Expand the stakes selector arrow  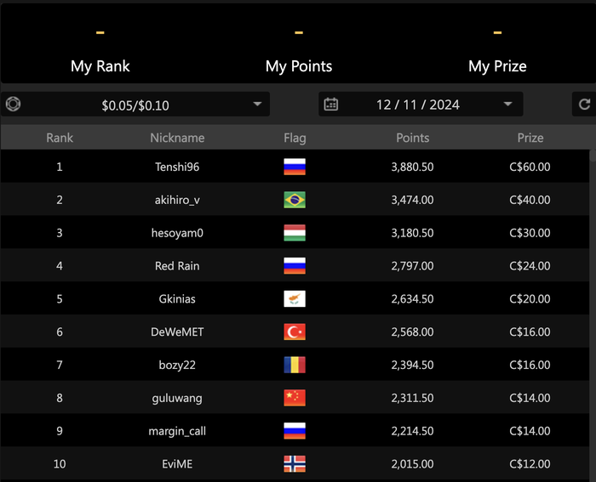[257, 104]
